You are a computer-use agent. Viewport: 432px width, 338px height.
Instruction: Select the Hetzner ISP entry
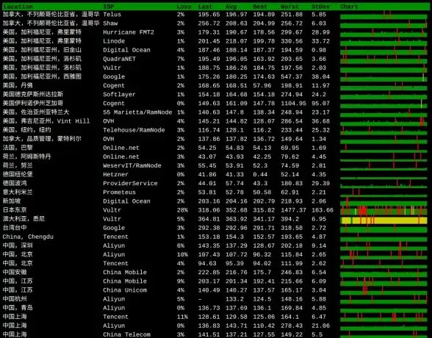[116, 174]
